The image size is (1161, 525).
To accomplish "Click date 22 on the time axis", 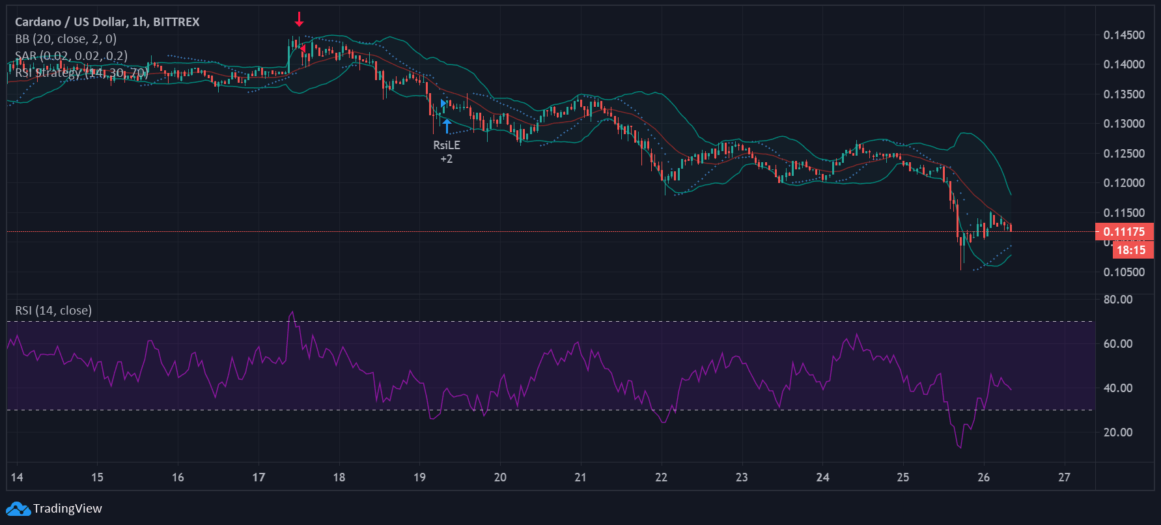I will (662, 477).
